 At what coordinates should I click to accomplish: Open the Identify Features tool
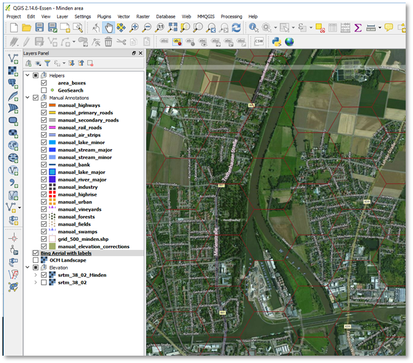pos(253,28)
